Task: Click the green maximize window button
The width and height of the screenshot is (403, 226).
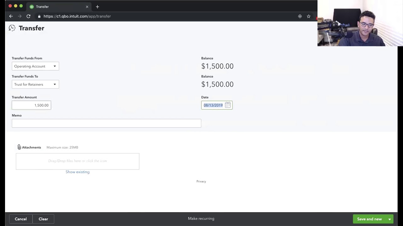Action: point(21,6)
